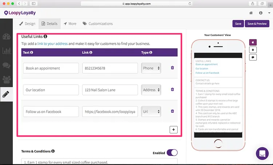
Task: Click the Save button
Action: (238, 24)
